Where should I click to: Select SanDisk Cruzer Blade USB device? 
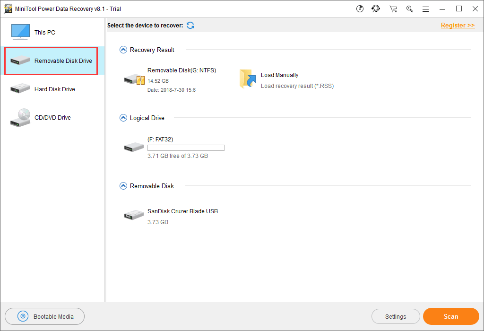pyautogui.click(x=182, y=211)
